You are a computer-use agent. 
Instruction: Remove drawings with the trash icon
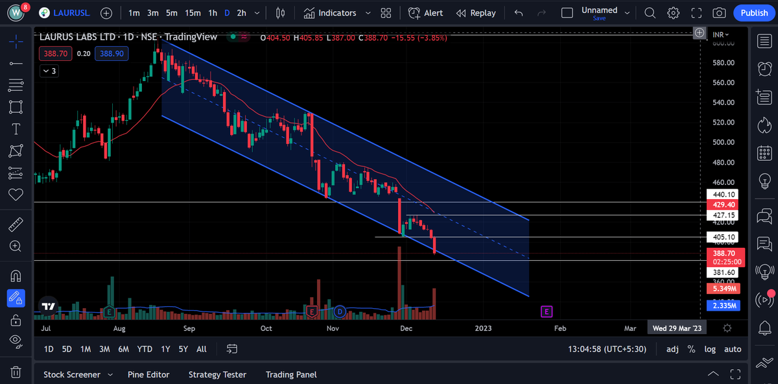(x=16, y=372)
